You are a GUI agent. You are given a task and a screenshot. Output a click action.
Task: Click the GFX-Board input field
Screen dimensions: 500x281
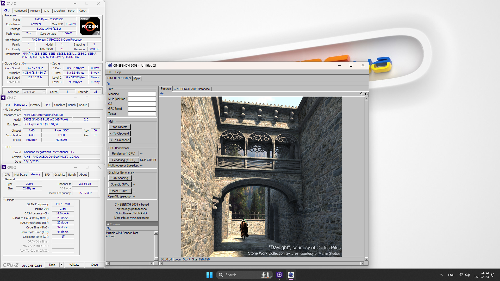point(142,109)
